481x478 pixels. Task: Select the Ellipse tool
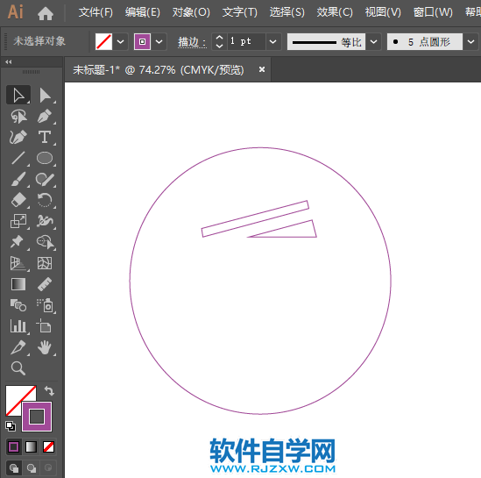tap(45, 158)
